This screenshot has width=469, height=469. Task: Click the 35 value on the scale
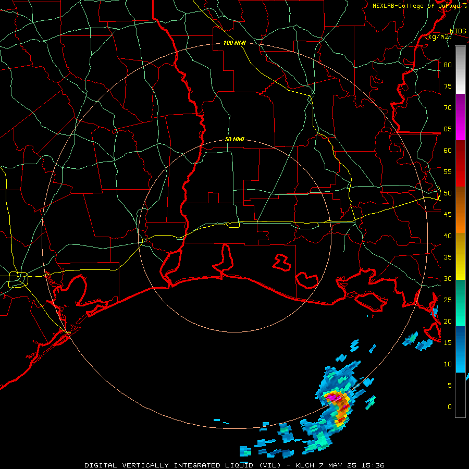448,257
